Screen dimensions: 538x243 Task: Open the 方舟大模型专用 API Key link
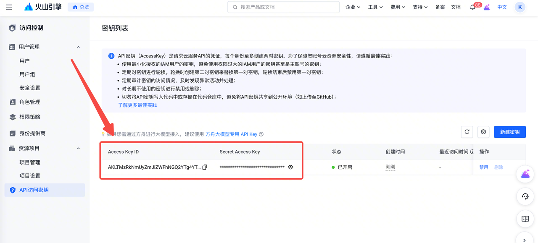[231, 134]
